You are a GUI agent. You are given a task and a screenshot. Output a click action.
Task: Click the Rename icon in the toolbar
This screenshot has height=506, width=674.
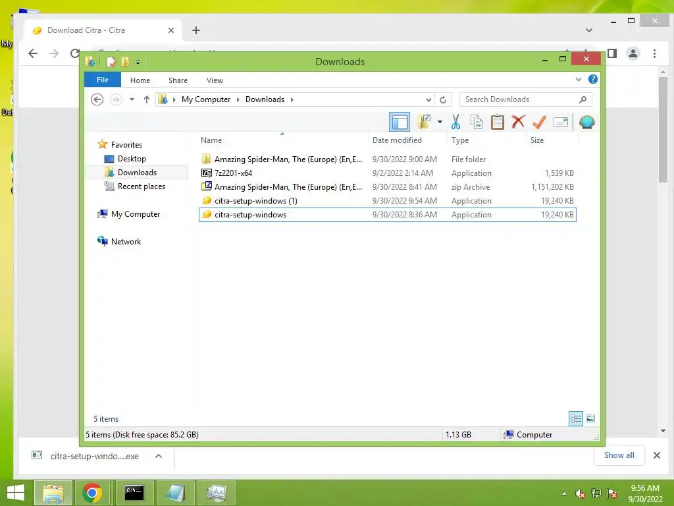[561, 122]
